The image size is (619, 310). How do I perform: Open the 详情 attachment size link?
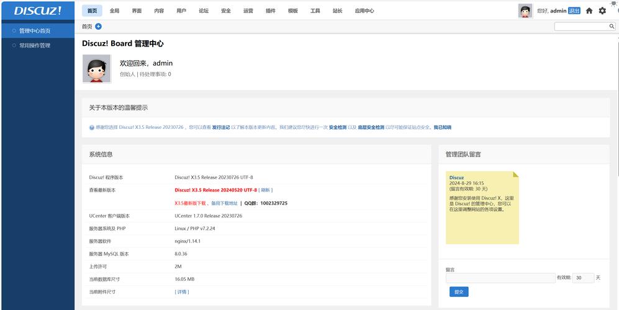pos(182,292)
